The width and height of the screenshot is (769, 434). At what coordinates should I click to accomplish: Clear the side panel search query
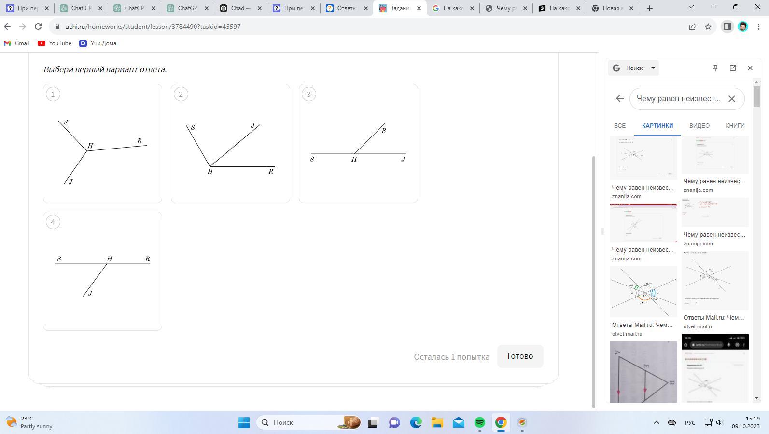[732, 99]
